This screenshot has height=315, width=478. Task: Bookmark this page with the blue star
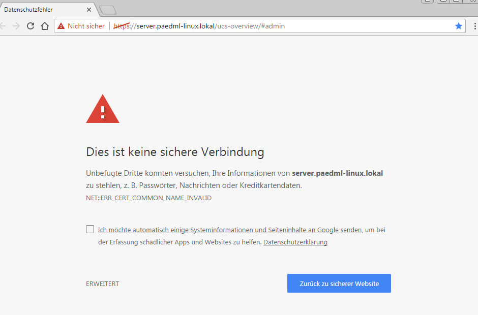pos(459,26)
